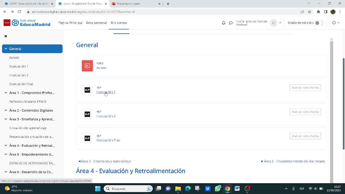Reload the current page
Image resolution: width=345 pixels, height=194 pixels.
coord(19,12)
